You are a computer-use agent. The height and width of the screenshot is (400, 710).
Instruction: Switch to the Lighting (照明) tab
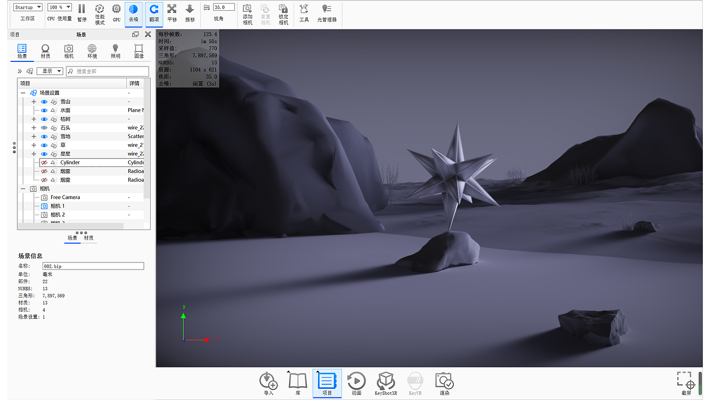tap(115, 51)
